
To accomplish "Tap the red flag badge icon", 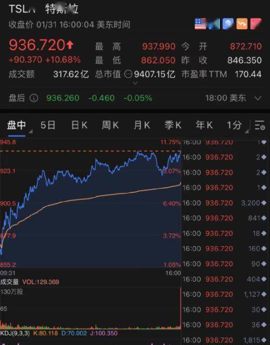I will pos(255,24).
